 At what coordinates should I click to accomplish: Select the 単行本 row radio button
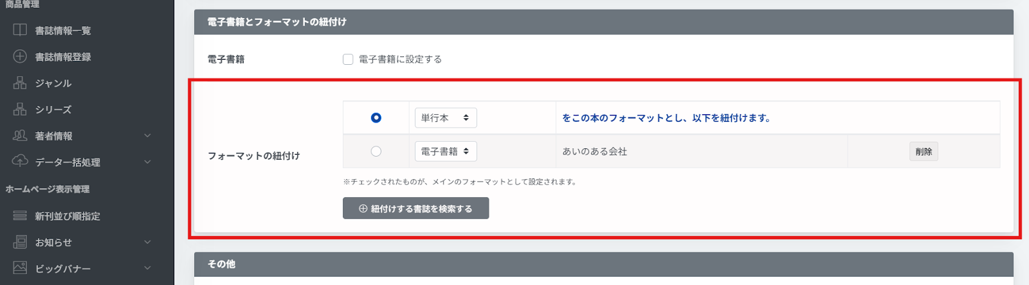click(x=376, y=118)
